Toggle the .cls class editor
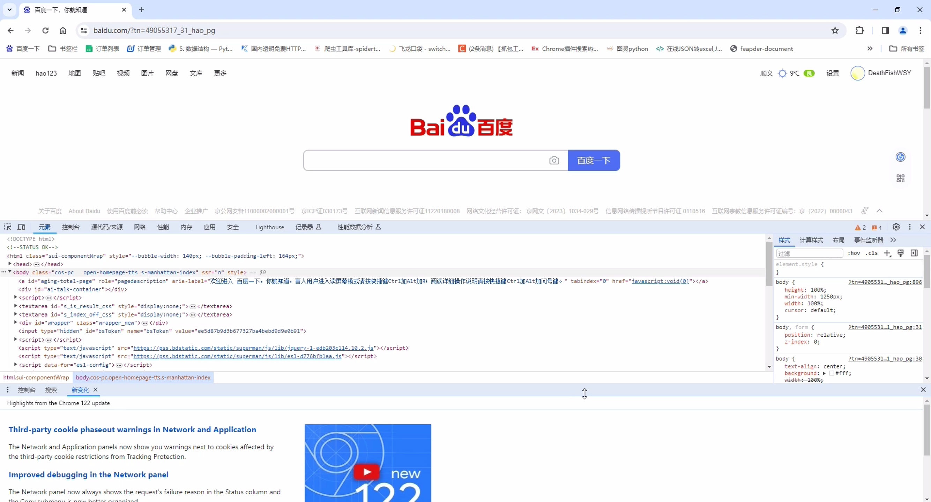 click(x=871, y=253)
